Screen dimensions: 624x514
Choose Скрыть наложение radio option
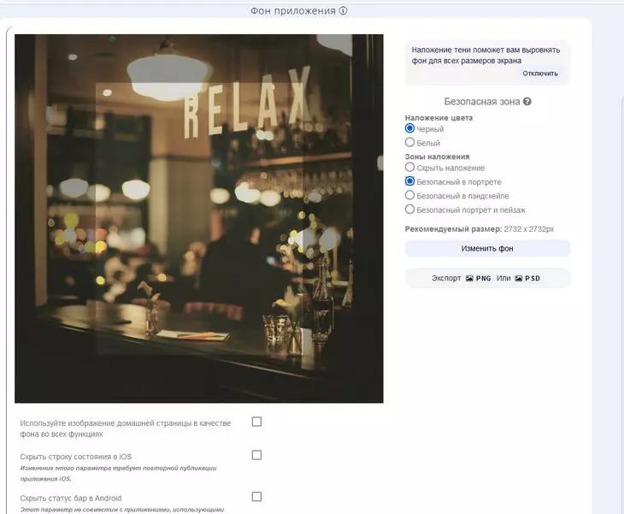[409, 168]
